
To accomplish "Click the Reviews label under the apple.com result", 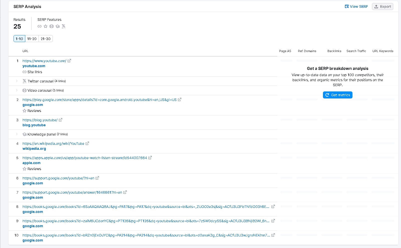I will 34,169.
